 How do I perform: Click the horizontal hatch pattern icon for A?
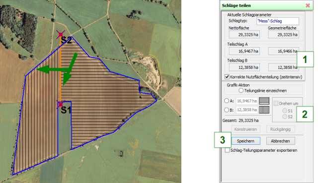point(264,101)
